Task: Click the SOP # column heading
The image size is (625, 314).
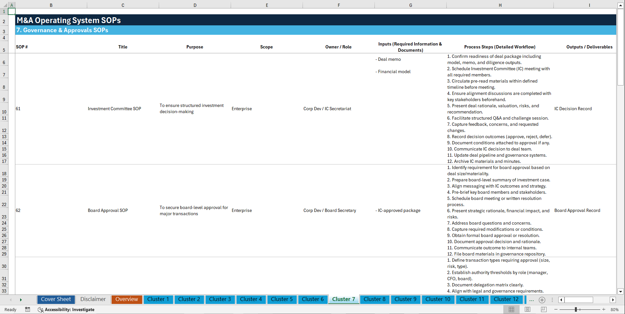Action: point(22,47)
